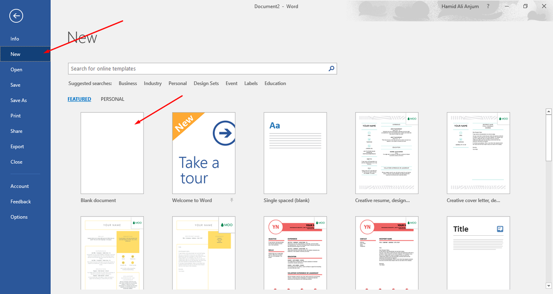Viewport: 553px width, 294px height.
Task: Search suggested Event templates
Action: coord(231,84)
